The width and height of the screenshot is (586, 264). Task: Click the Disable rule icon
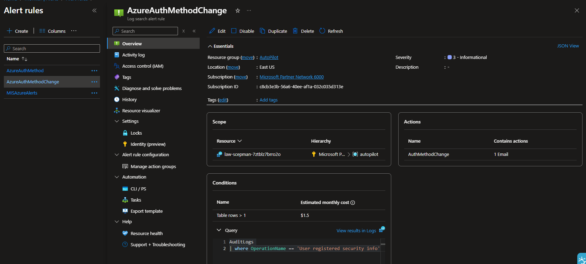tap(234, 31)
